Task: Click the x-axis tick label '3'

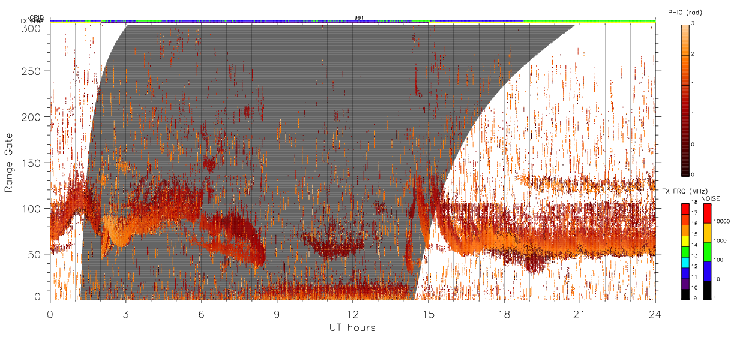Action: [x=125, y=314]
